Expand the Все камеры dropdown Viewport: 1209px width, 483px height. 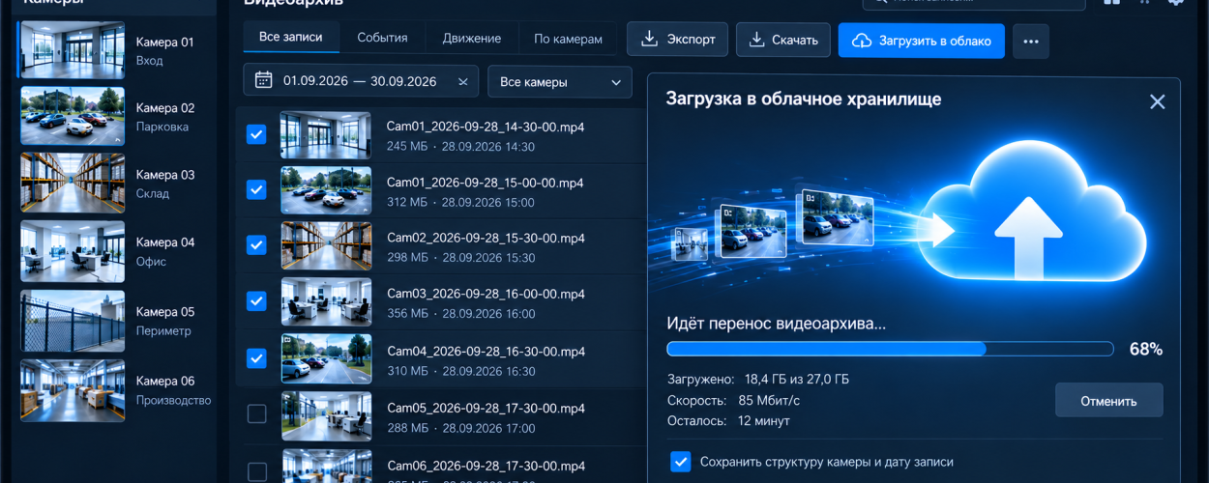coord(560,82)
